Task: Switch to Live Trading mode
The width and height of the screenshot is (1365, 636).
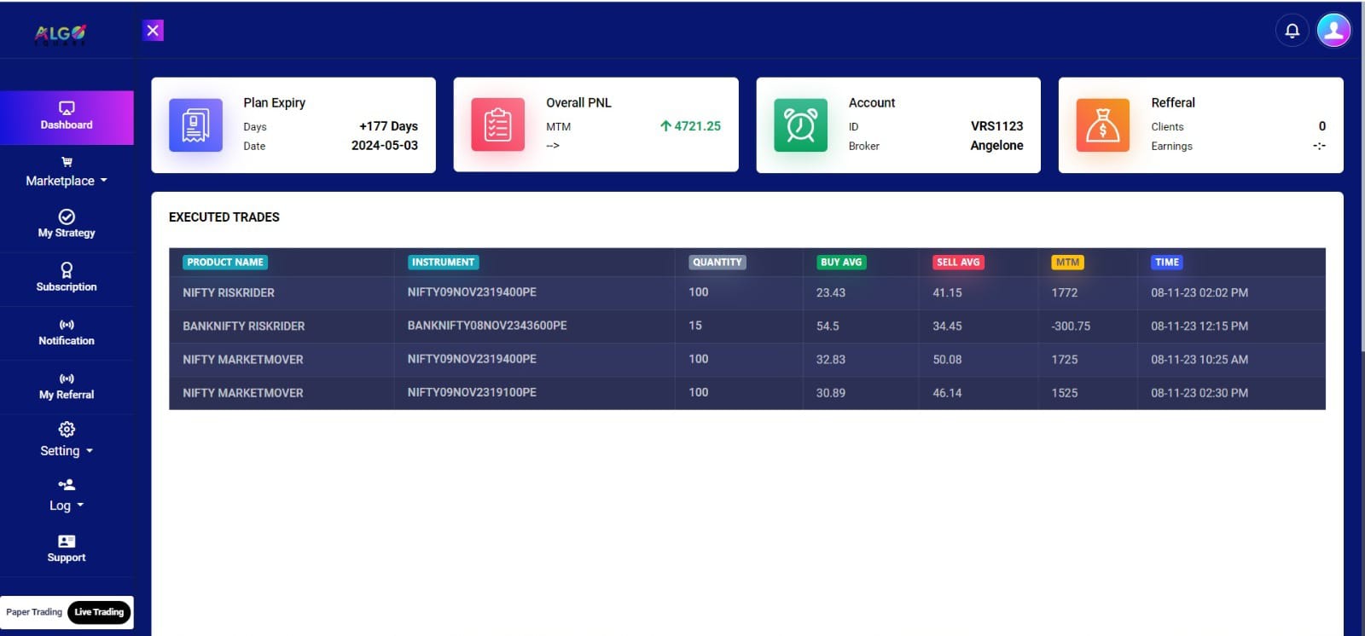Action: click(99, 612)
